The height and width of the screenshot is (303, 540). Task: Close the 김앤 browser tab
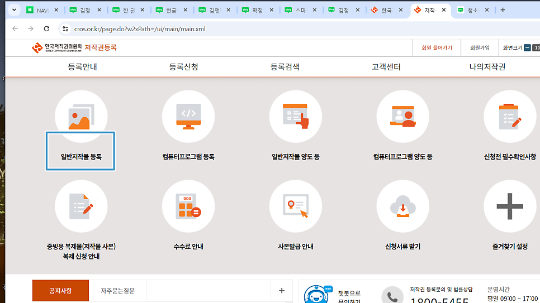pos(228,10)
